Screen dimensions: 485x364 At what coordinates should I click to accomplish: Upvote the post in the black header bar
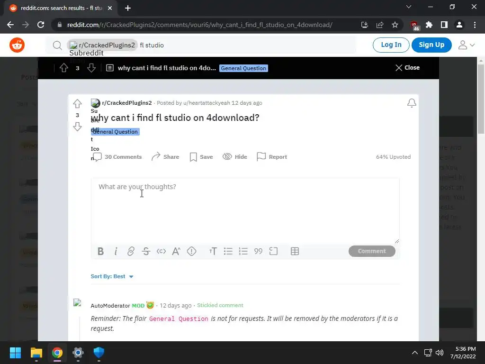[x=64, y=68]
